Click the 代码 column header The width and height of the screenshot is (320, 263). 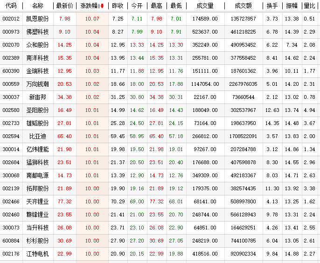[x=11, y=6]
